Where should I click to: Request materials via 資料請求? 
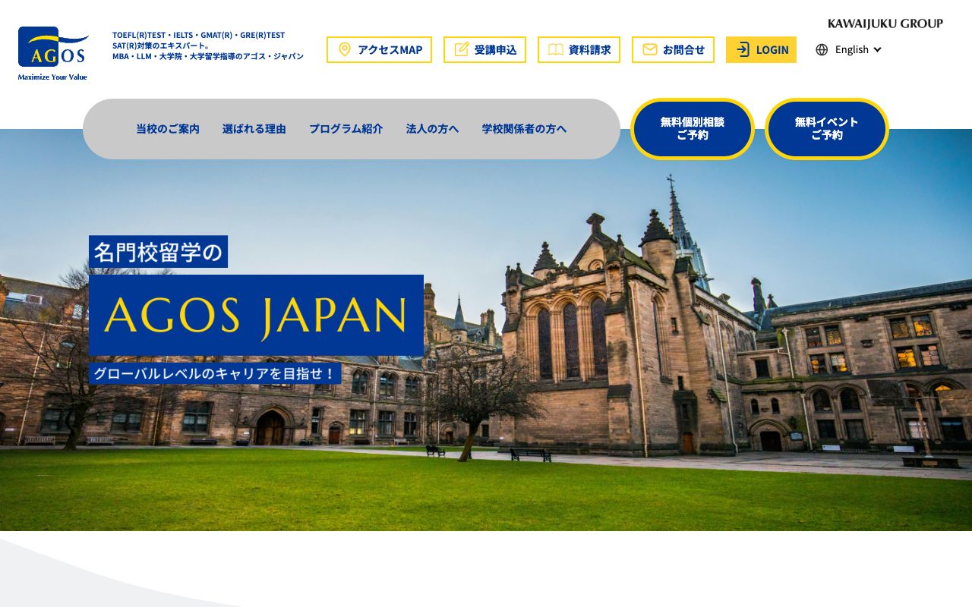coord(579,49)
